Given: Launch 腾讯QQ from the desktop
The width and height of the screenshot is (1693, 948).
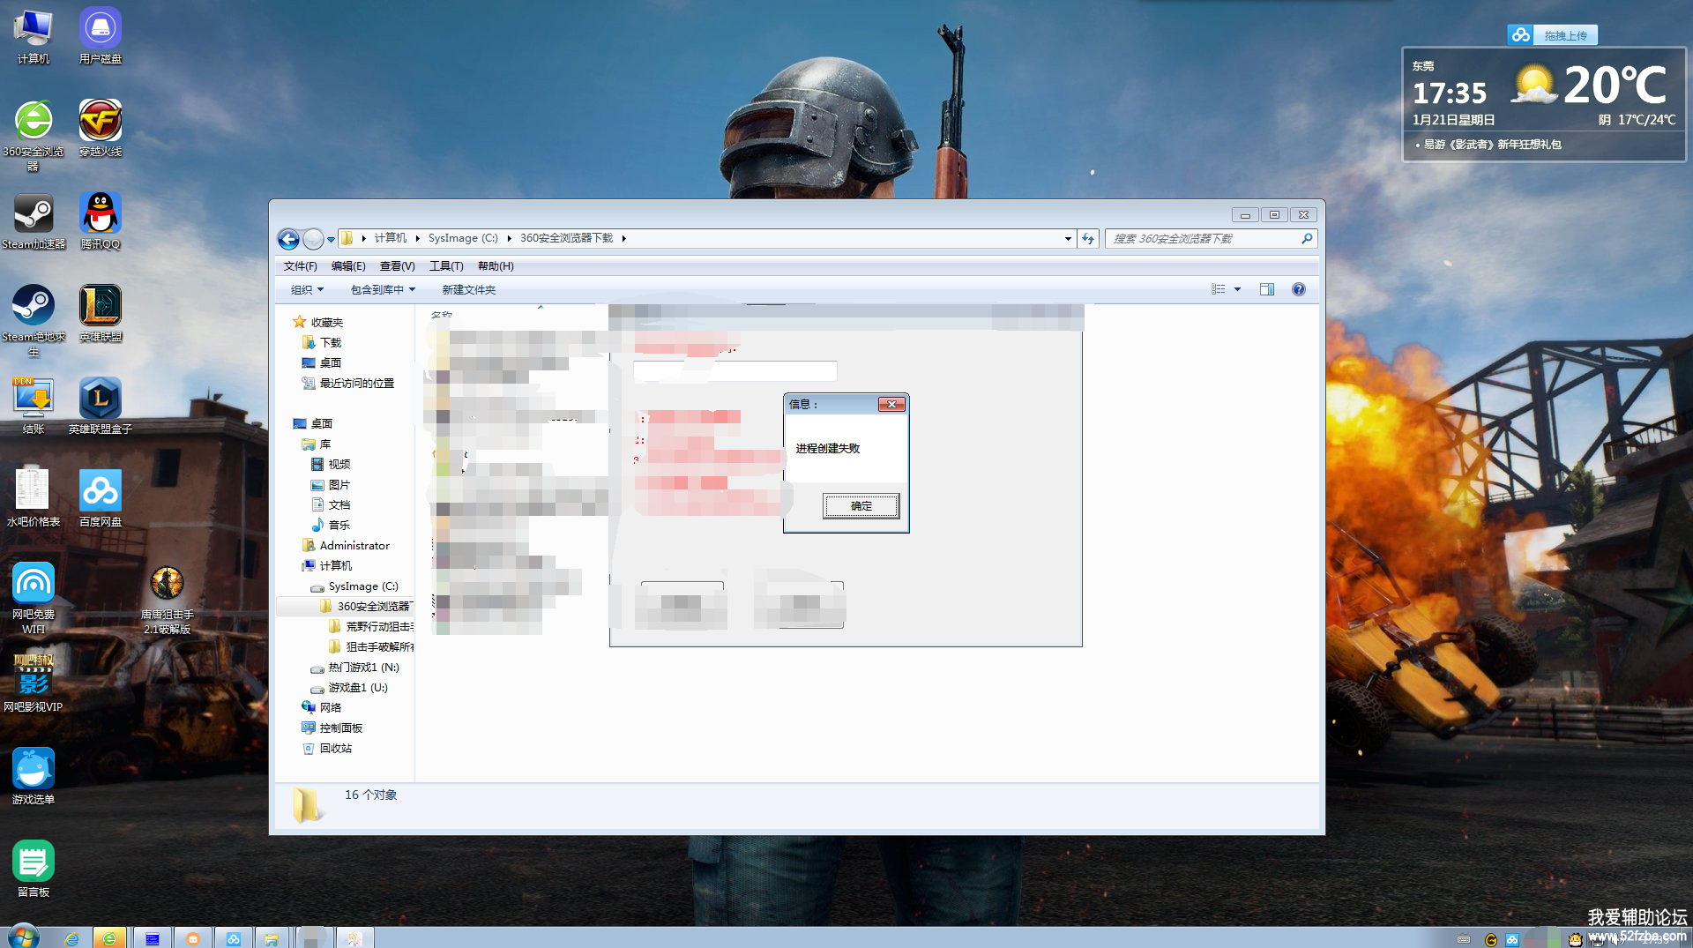Looking at the screenshot, I should click(101, 221).
